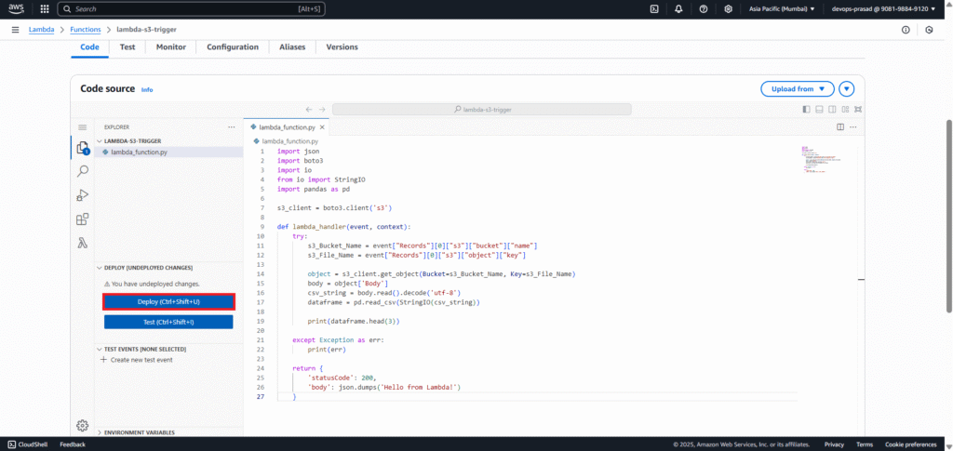Image resolution: width=953 pixels, height=451 pixels.
Task: Open the hexagon clock icon beside info
Action: 929,30
